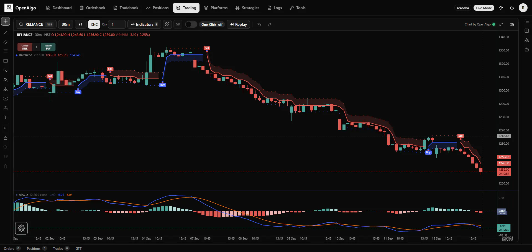Viewport: 532px width, 252px height.
Task: Click the zerodha broker badge
Action: (x=463, y=8)
